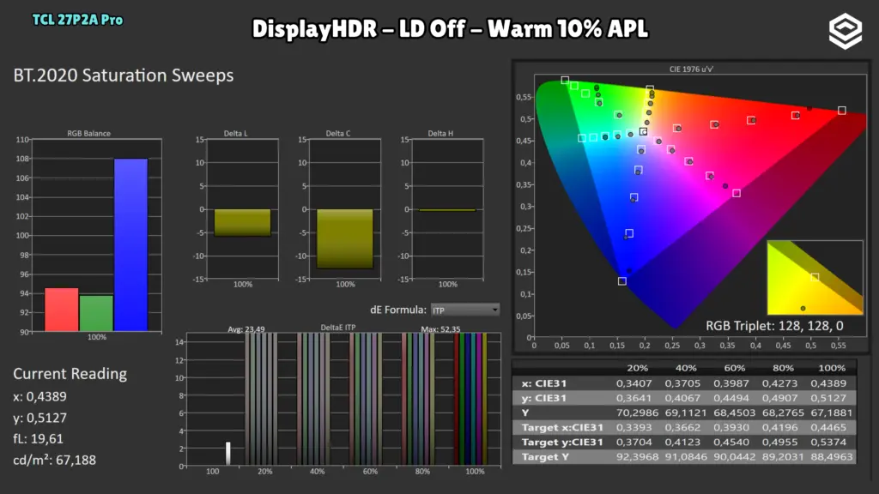
Task: Open the dE Formula ITP dropdown
Action: pyautogui.click(x=464, y=310)
